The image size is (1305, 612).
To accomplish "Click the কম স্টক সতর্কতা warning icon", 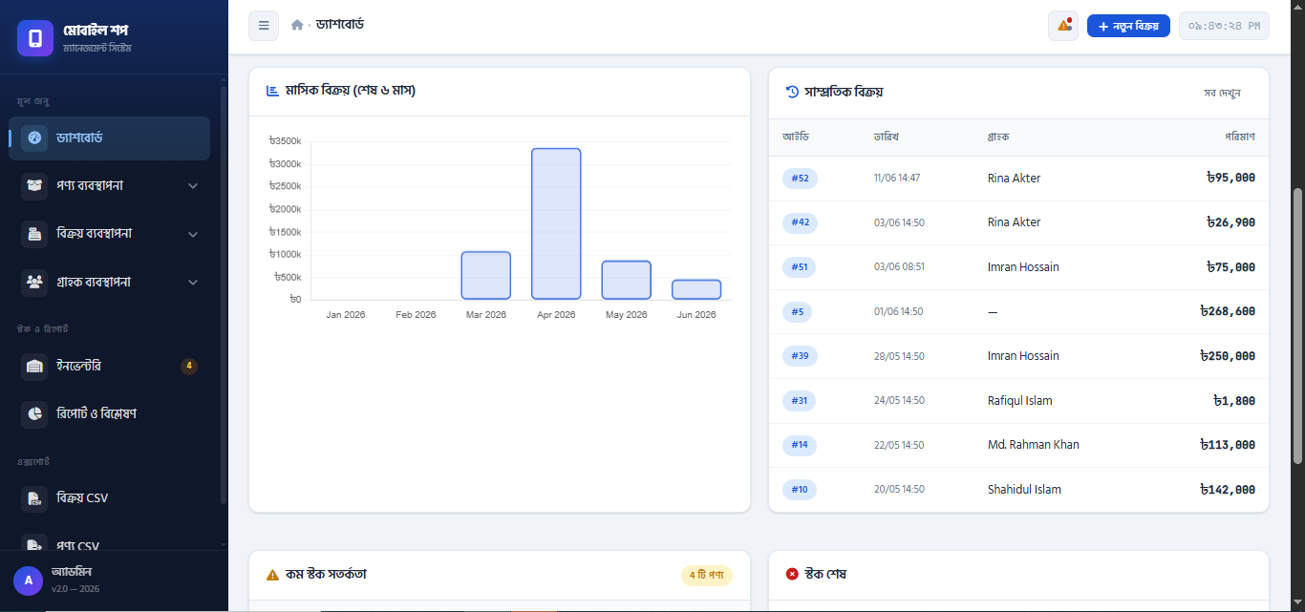I will [272, 575].
